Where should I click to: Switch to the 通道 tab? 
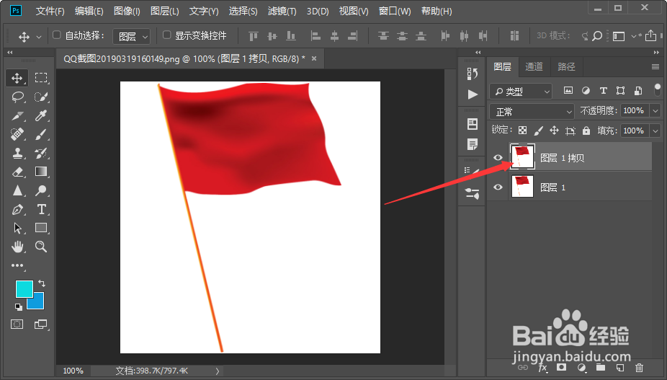tap(534, 66)
